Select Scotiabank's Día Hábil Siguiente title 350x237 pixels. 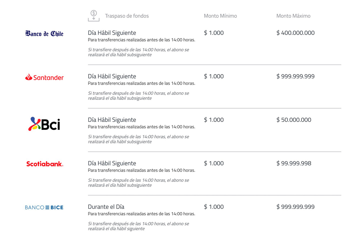pyautogui.click(x=112, y=163)
